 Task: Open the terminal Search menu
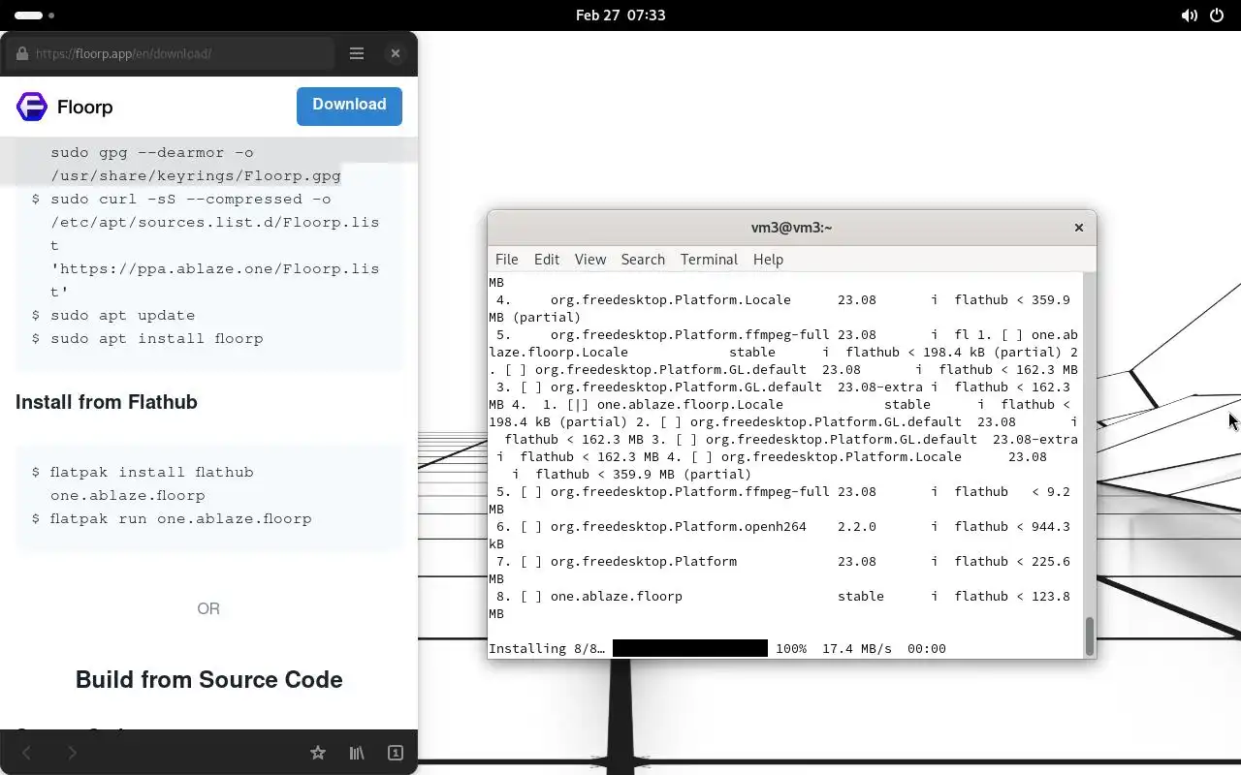pyautogui.click(x=643, y=260)
